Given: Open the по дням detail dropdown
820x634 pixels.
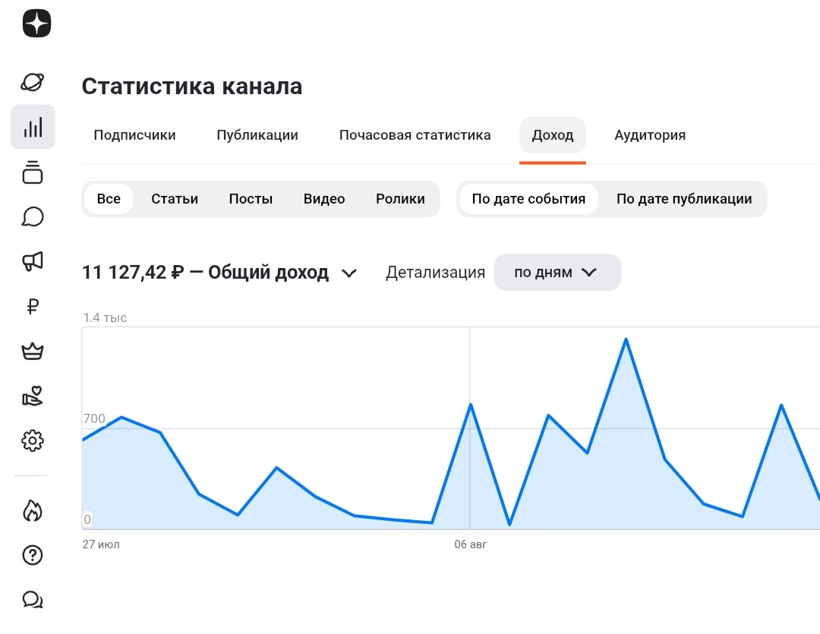Looking at the screenshot, I should [557, 273].
